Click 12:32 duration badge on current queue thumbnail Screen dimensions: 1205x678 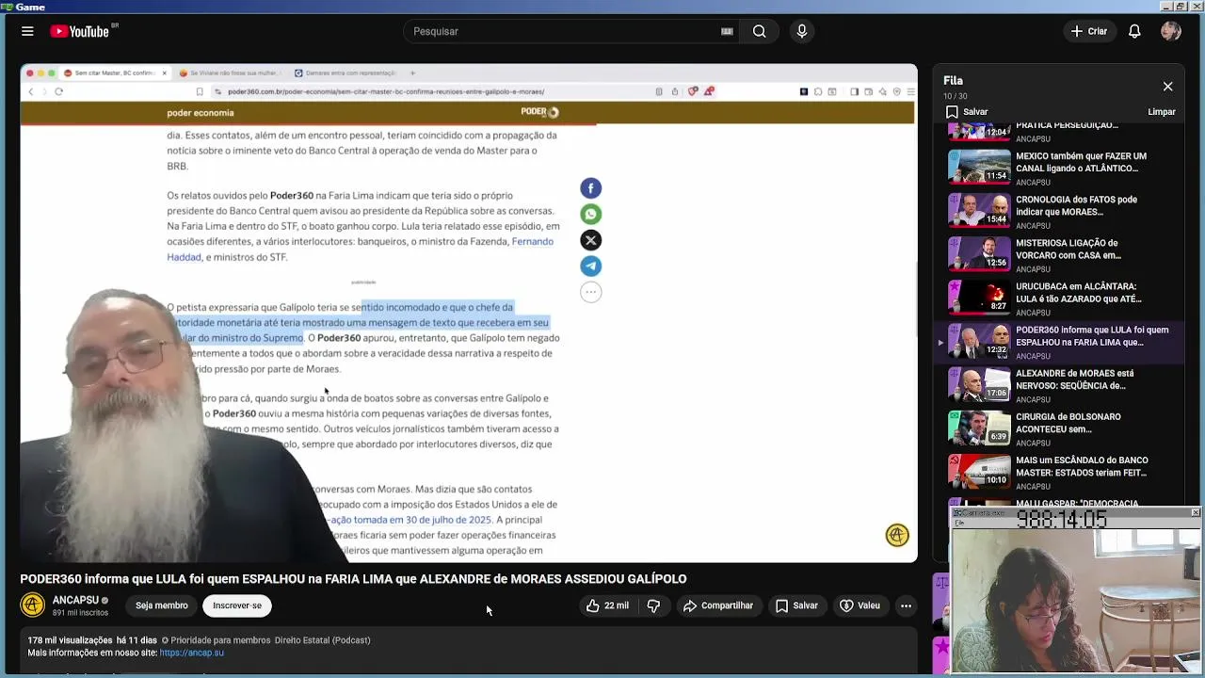pyautogui.click(x=996, y=350)
